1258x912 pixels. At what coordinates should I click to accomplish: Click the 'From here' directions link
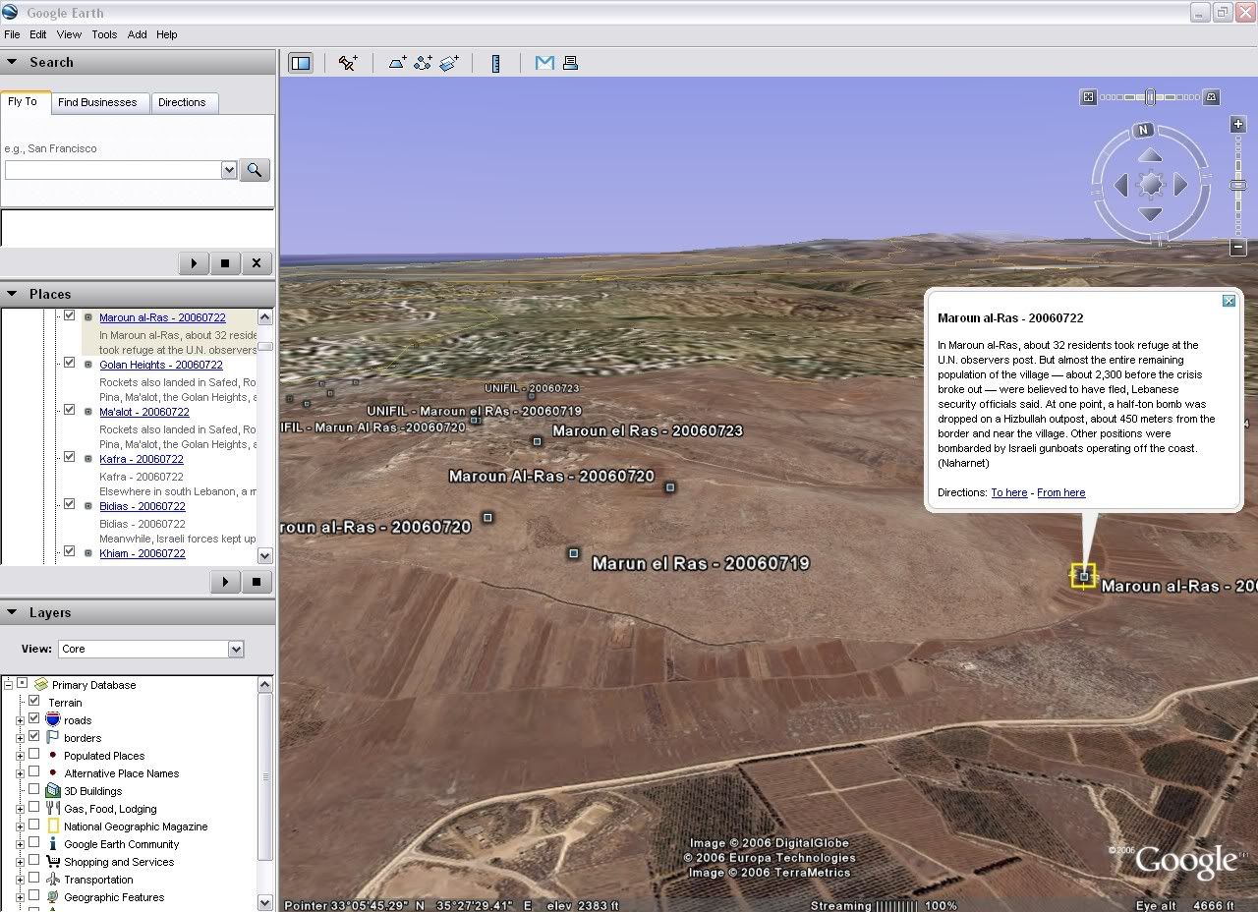pos(1061,492)
